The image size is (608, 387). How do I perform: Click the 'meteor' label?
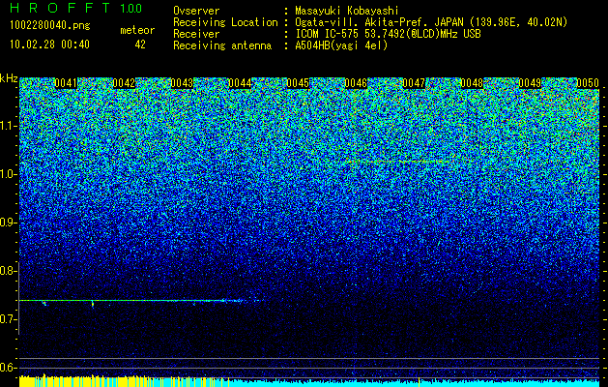(137, 30)
